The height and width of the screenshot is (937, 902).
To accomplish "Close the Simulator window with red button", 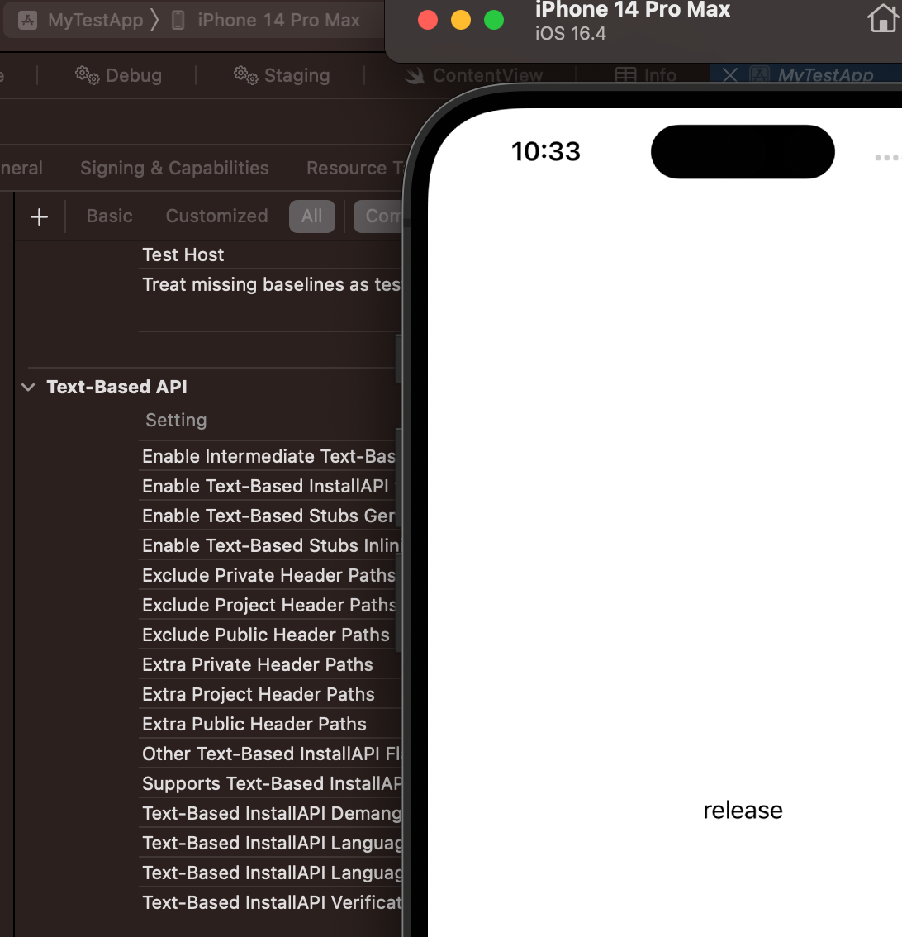I will point(428,21).
